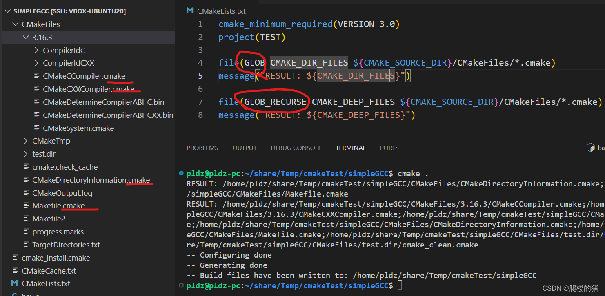Switch to the OUTPUT panel tab

click(245, 148)
